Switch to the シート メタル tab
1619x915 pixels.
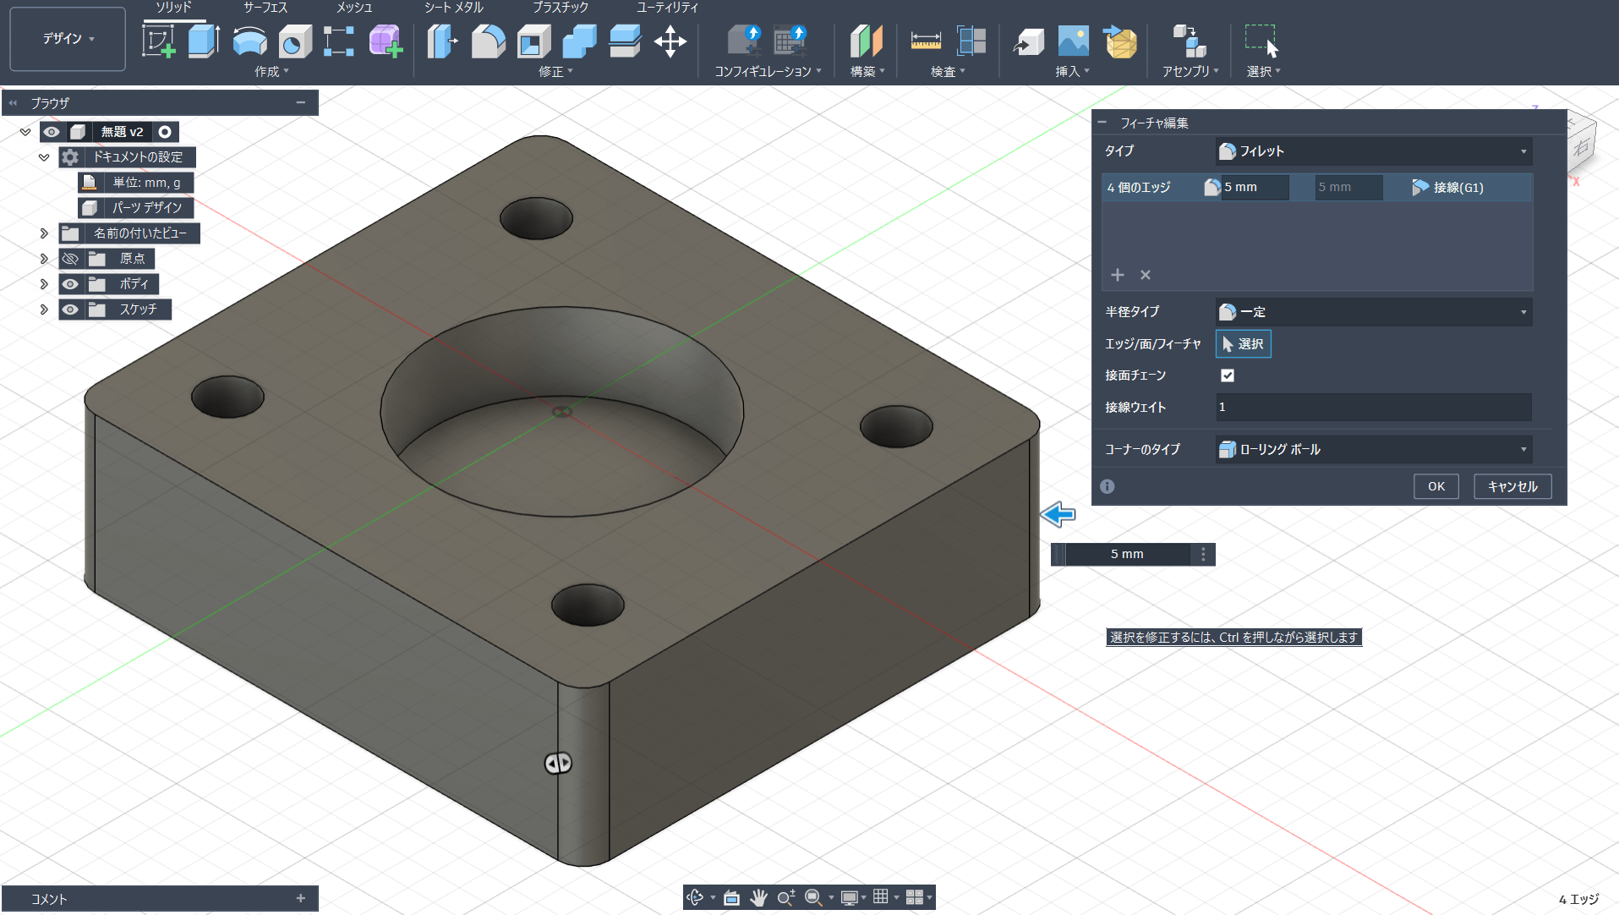point(453,8)
